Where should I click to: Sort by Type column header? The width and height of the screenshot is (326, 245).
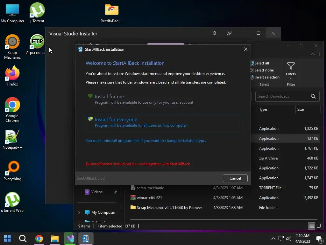pyautogui.click(x=275, y=109)
